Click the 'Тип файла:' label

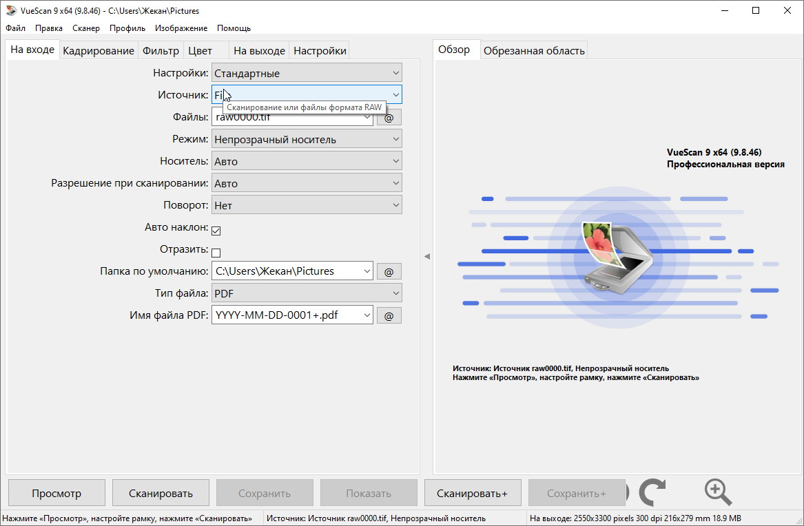[x=181, y=293]
